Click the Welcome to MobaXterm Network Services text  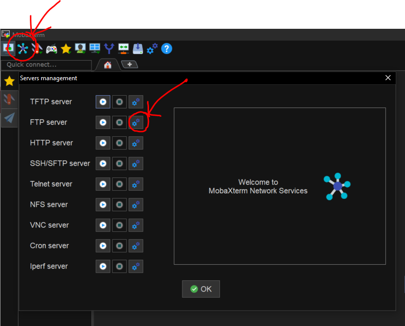point(258,187)
